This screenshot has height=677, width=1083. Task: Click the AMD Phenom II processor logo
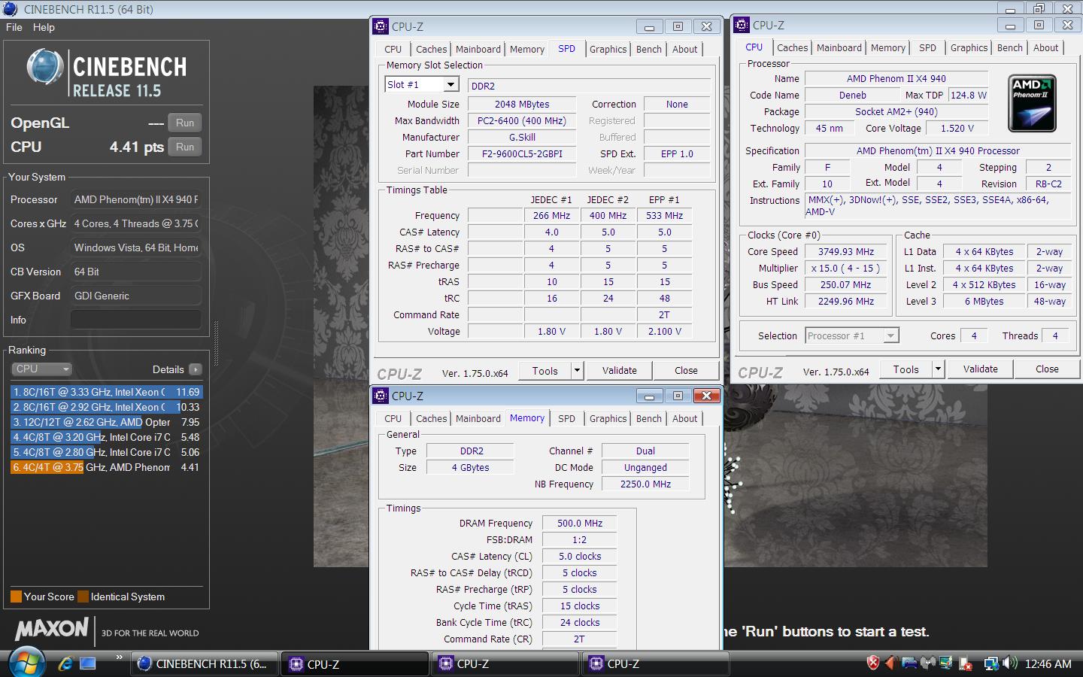click(x=1032, y=103)
